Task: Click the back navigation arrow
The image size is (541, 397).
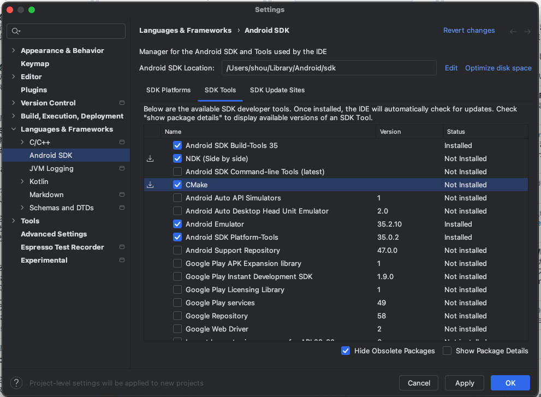Action: (513, 32)
